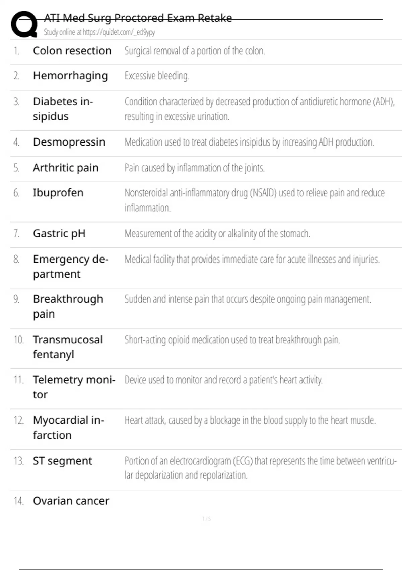Image resolution: width=402 pixels, height=570 pixels.
Task: Select the Emergency department term
Action: [70, 267]
